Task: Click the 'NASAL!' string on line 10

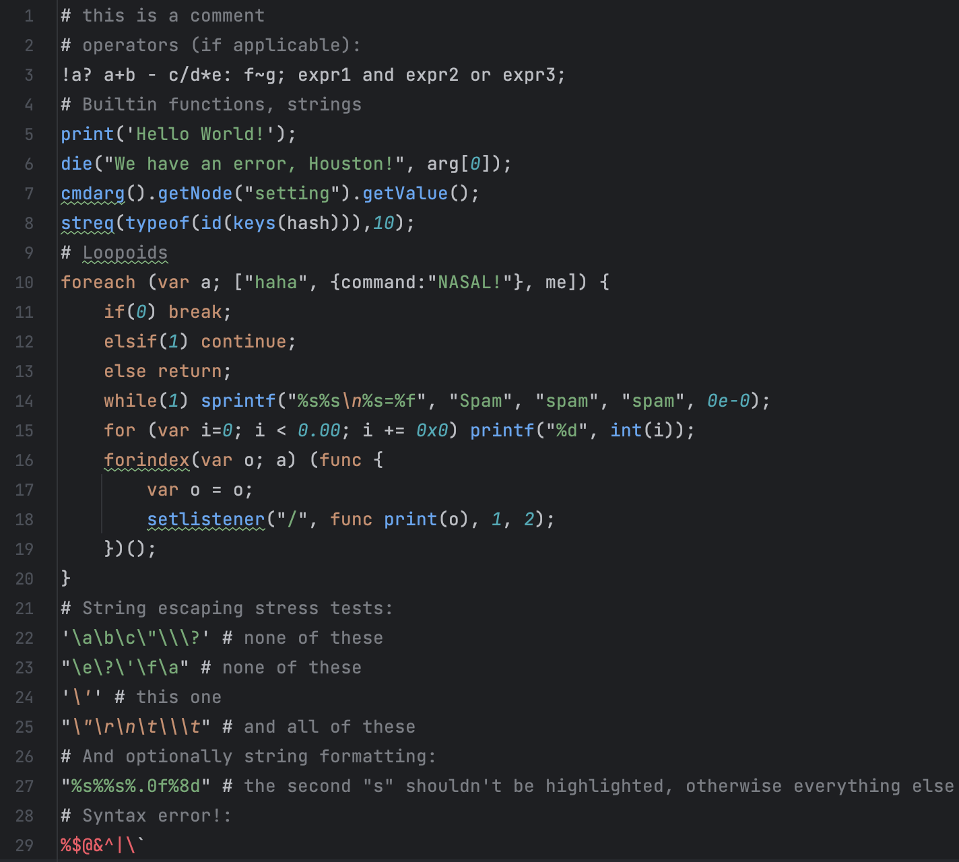Action: (x=470, y=282)
